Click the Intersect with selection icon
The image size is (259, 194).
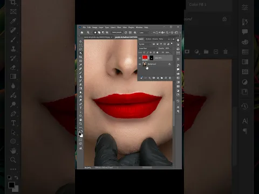(107, 32)
